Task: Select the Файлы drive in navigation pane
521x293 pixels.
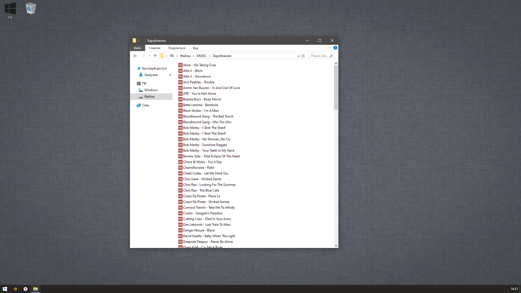Action: pyautogui.click(x=151, y=97)
